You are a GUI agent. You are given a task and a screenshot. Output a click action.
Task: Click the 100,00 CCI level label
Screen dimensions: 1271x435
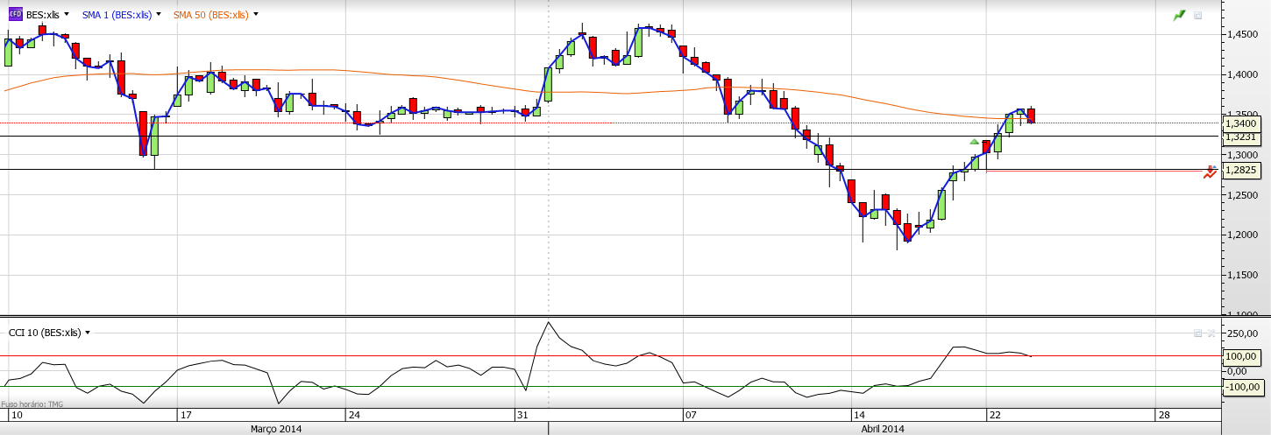click(1242, 356)
